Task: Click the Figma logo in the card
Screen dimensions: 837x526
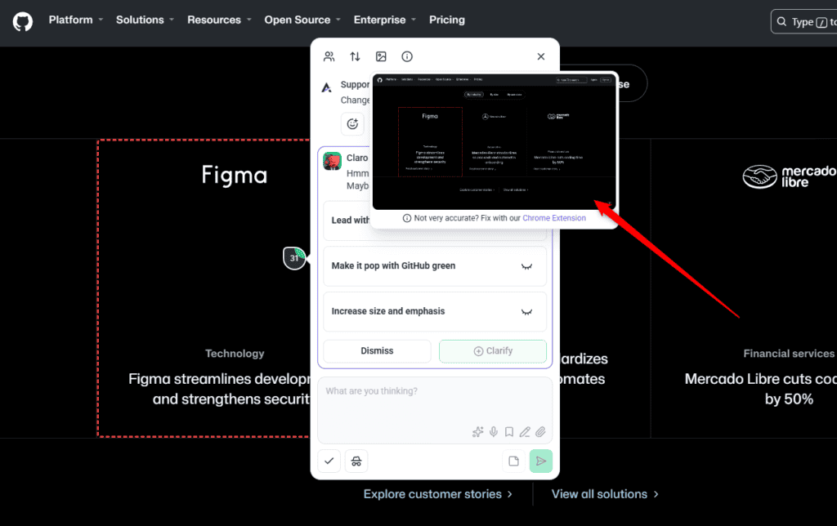Action: click(235, 175)
